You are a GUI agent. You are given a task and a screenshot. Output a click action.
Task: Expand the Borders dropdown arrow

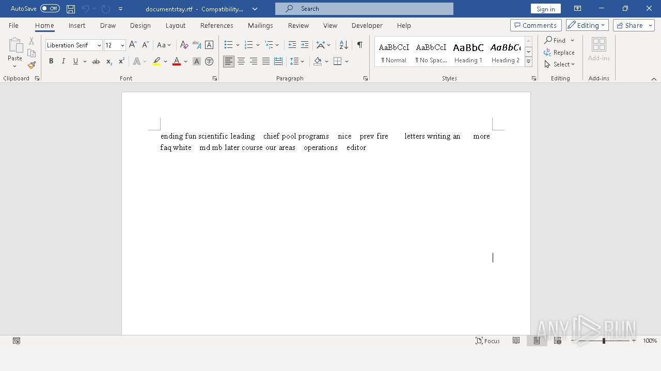[347, 61]
